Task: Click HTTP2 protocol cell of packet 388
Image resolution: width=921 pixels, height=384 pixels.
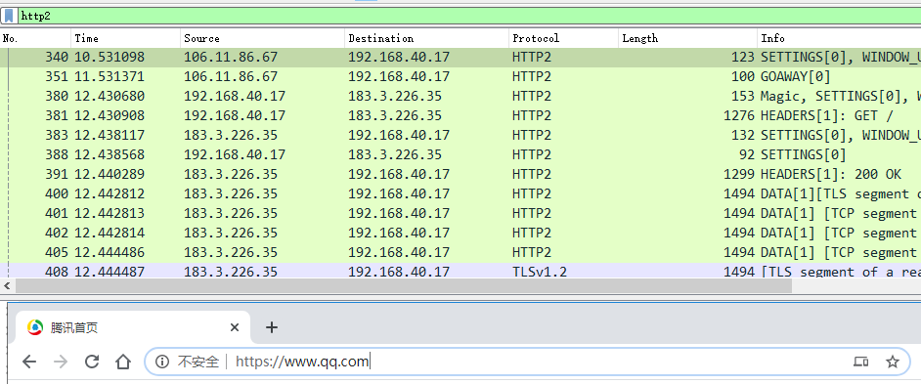Action: pyautogui.click(x=532, y=154)
